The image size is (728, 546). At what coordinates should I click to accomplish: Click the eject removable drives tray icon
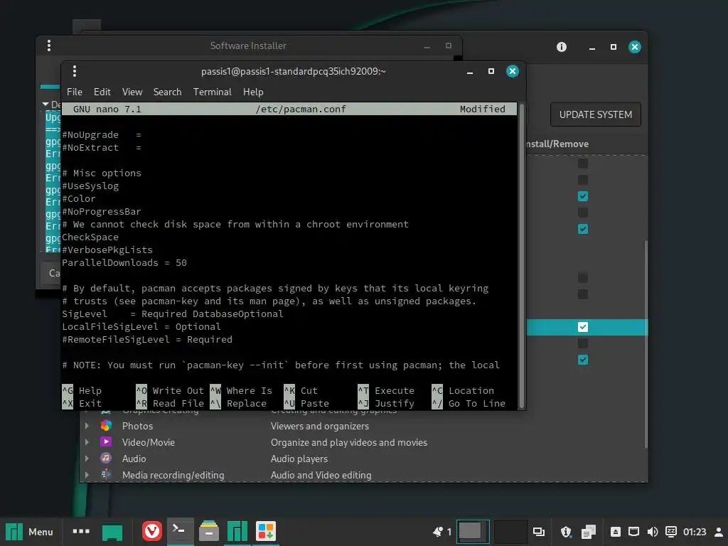(616, 532)
